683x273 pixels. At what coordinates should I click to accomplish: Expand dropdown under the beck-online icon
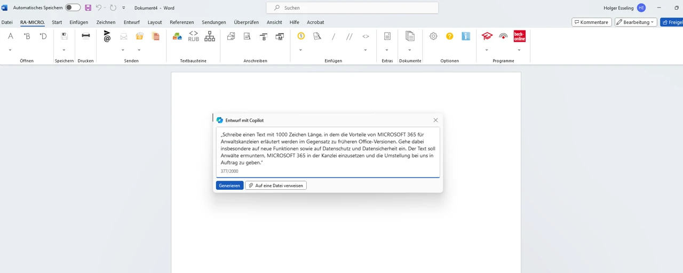pos(520,50)
